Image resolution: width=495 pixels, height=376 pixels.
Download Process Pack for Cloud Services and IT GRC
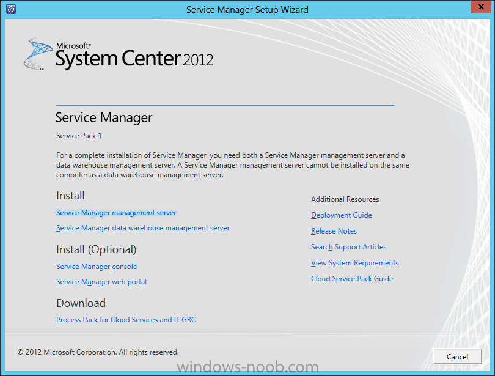[126, 320]
